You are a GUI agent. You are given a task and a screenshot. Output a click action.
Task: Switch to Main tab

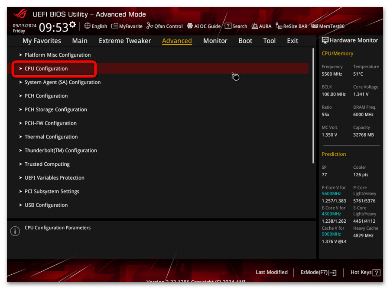coord(80,41)
